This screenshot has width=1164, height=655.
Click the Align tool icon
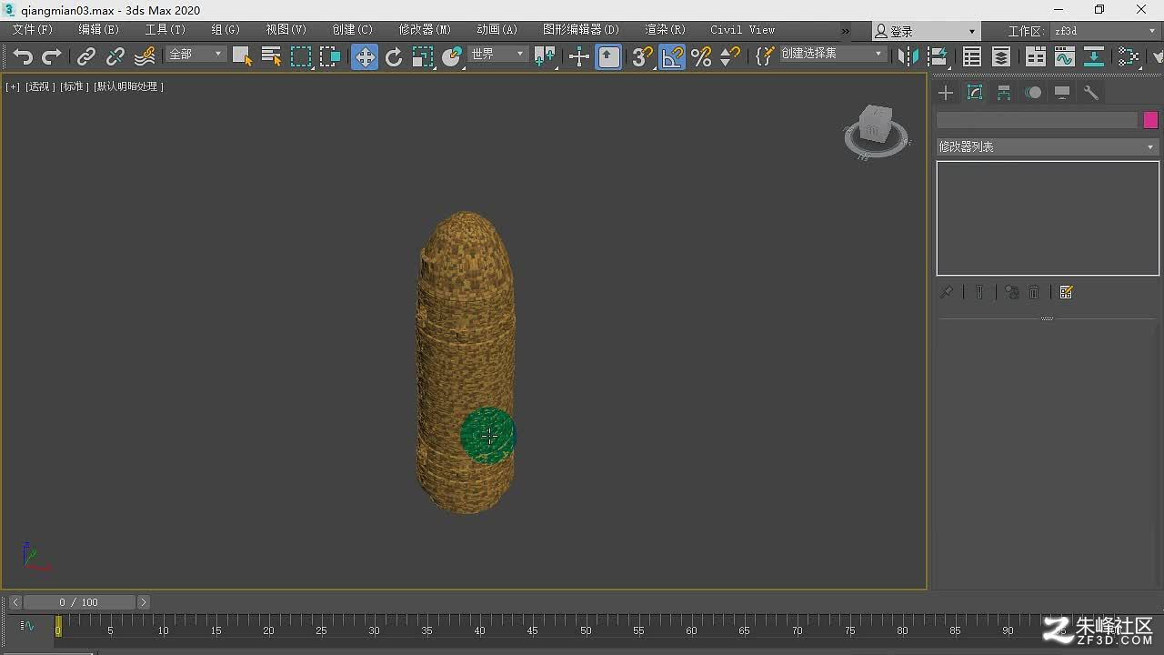click(x=938, y=56)
